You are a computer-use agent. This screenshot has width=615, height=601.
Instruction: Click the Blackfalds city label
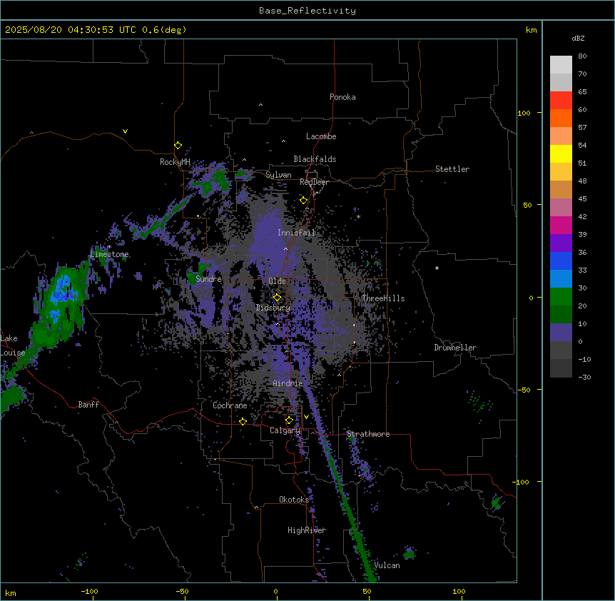(x=315, y=159)
